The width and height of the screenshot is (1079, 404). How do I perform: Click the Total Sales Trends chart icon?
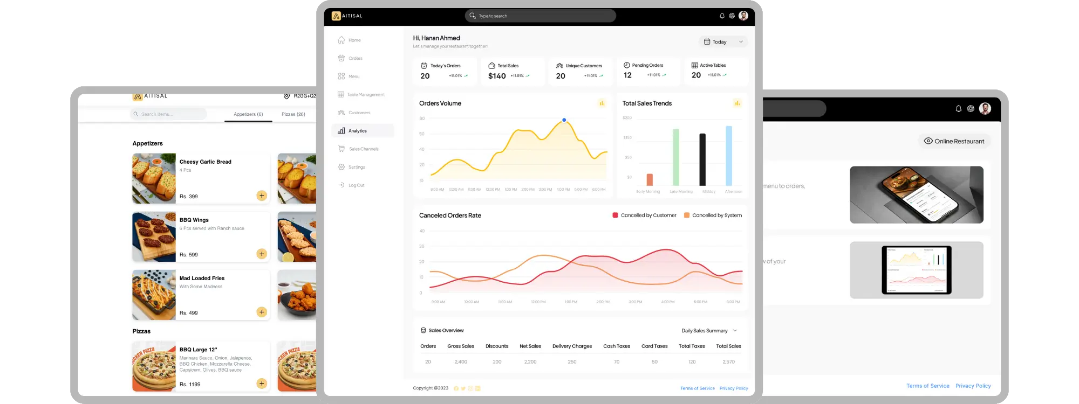[x=737, y=103]
